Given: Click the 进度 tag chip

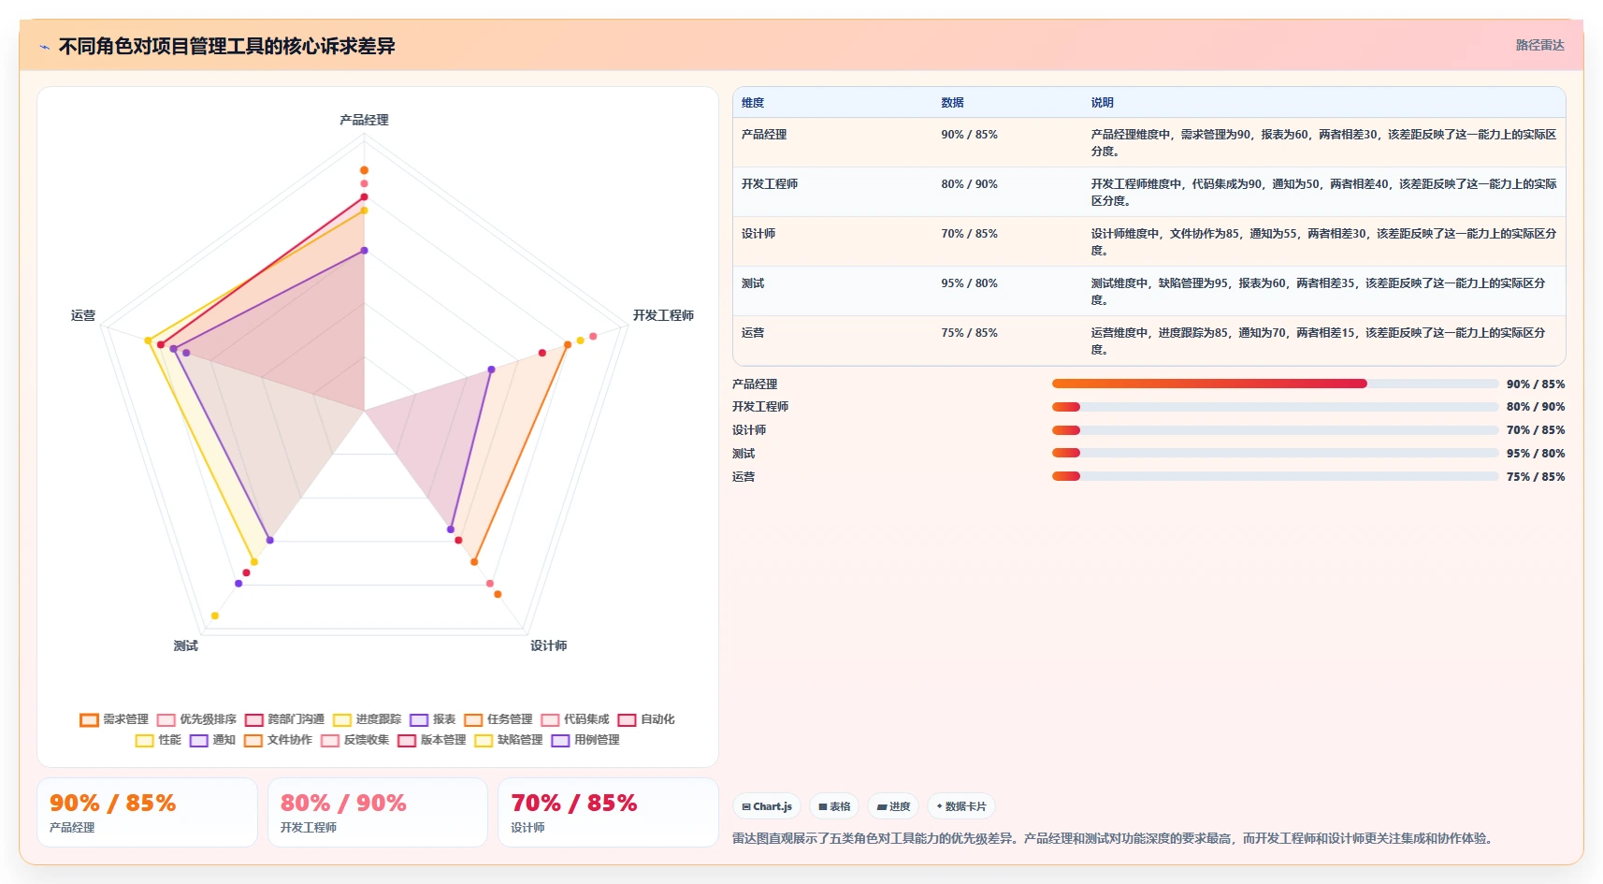Looking at the screenshot, I should pyautogui.click(x=893, y=806).
